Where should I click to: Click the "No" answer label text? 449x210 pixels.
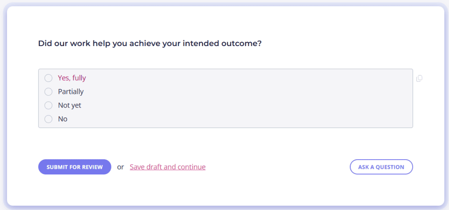[63, 119]
